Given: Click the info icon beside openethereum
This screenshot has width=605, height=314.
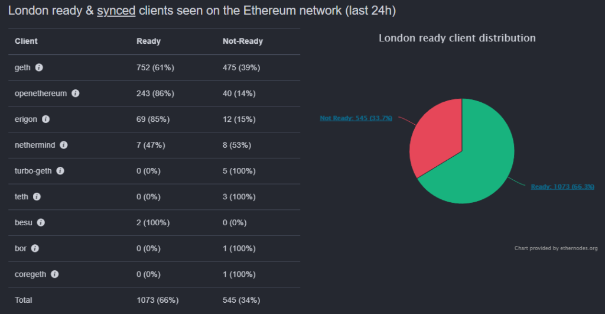Looking at the screenshot, I should [x=76, y=93].
